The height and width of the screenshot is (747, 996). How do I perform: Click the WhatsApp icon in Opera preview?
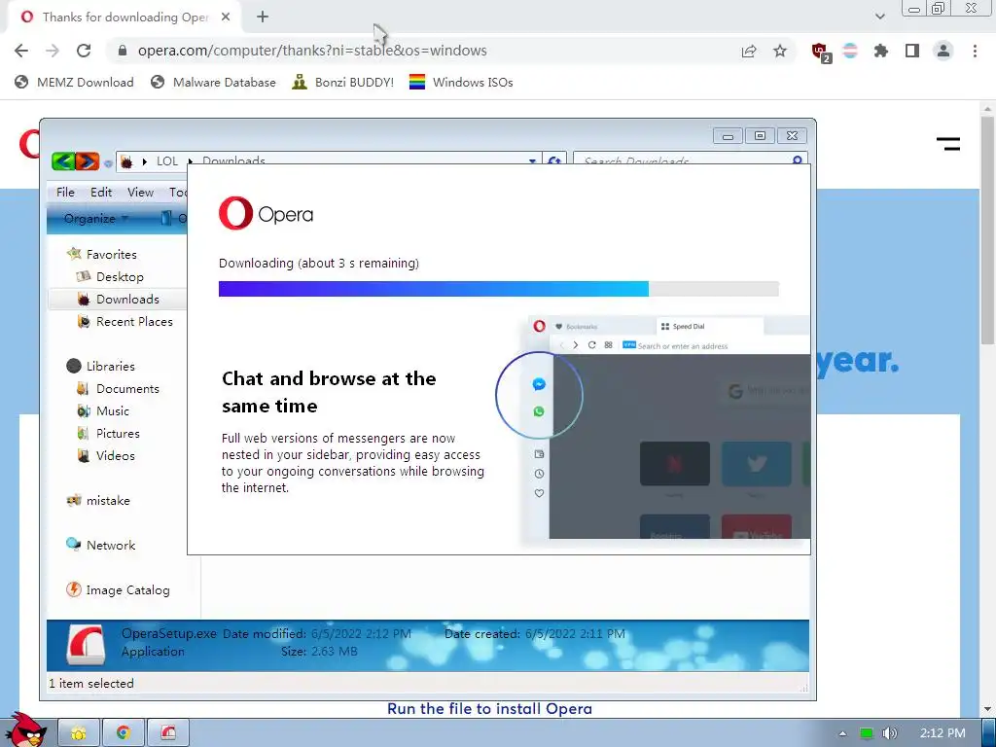pos(539,411)
